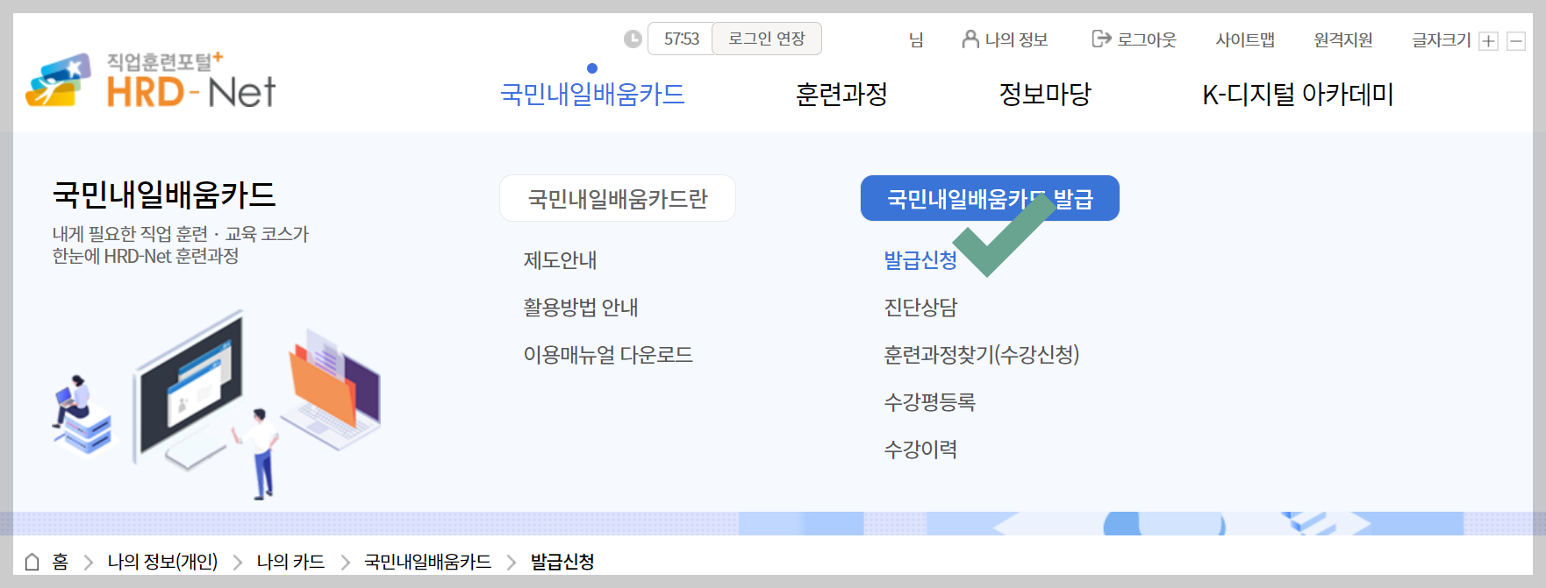Open 제도안내 menu item
The image size is (1546, 588).
(560, 260)
